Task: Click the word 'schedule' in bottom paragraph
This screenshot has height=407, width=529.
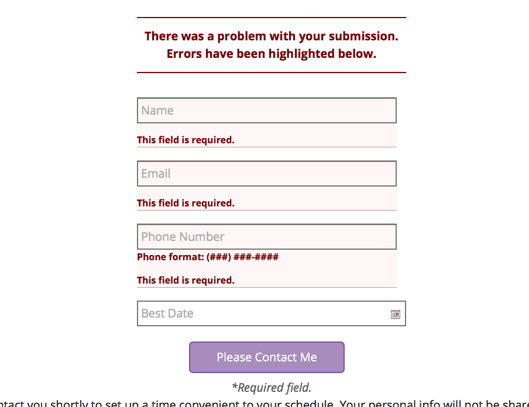Action: (x=309, y=403)
